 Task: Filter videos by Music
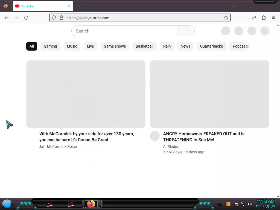(x=72, y=46)
